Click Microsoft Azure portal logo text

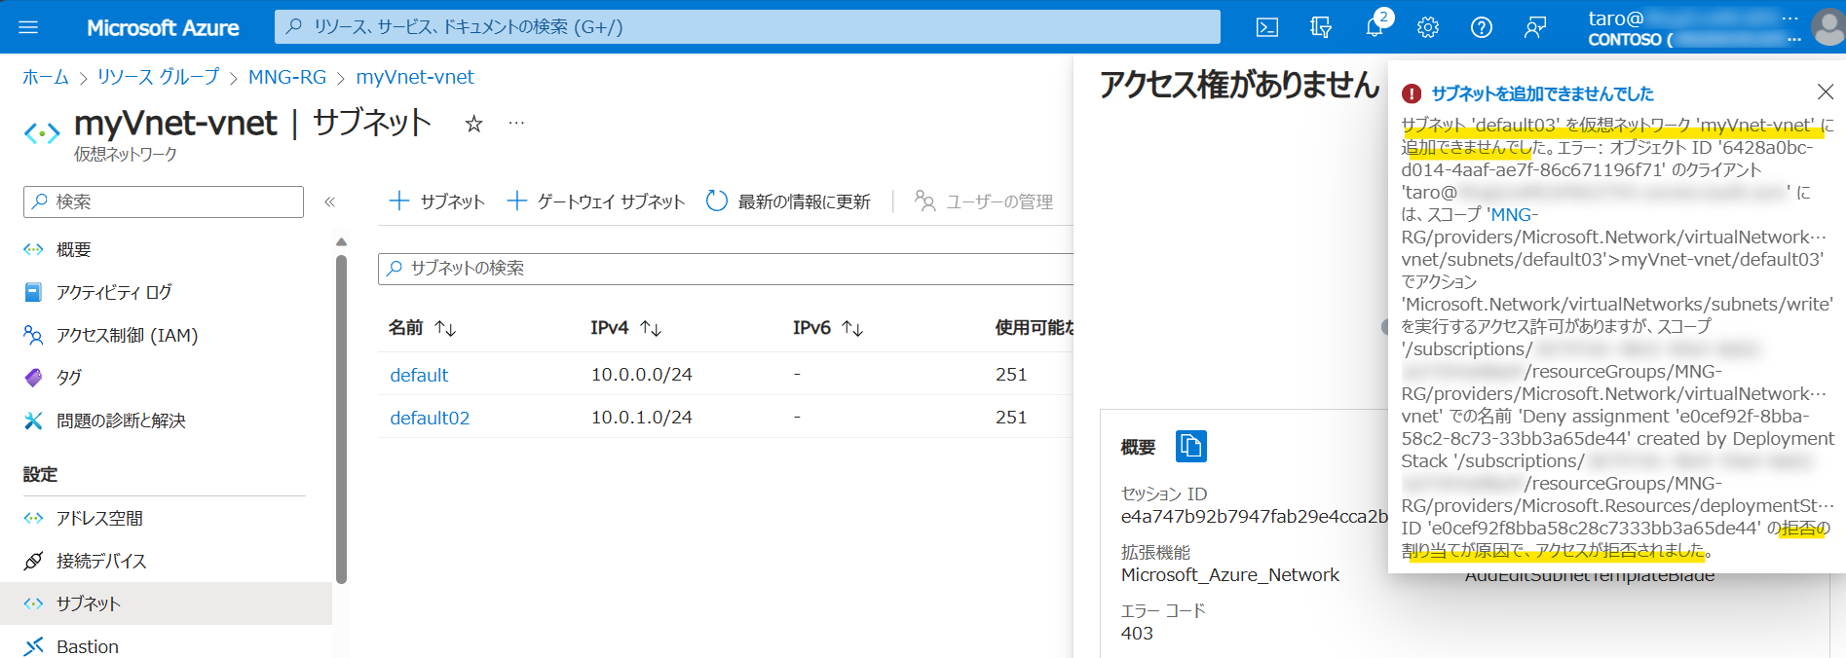click(x=163, y=27)
